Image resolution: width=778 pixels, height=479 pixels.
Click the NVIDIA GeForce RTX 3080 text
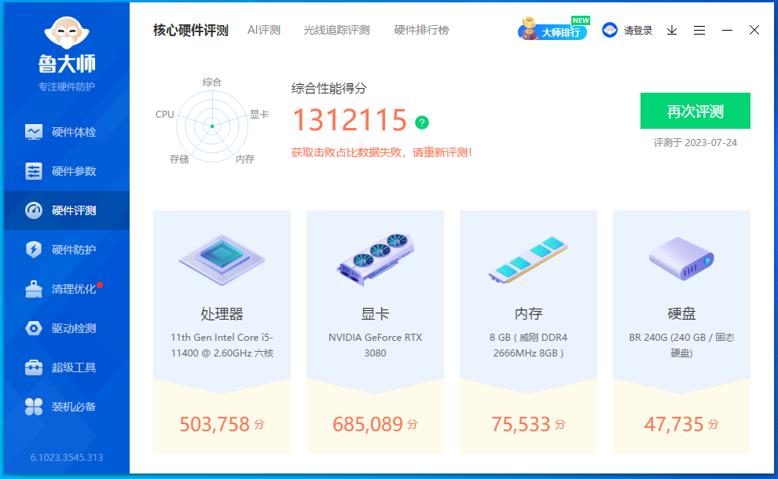click(375, 346)
